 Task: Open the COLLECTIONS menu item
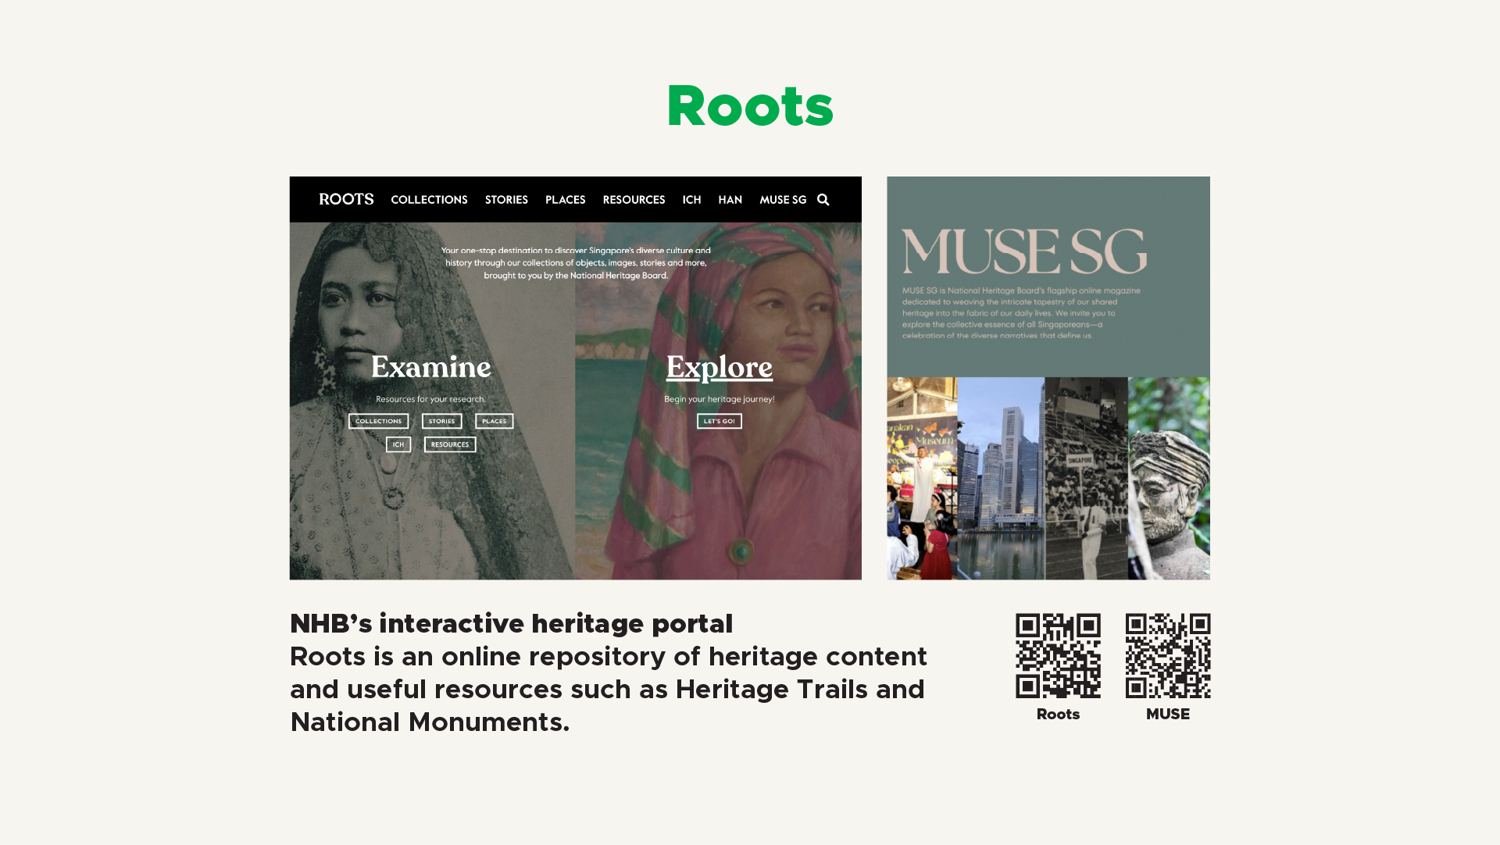click(x=429, y=200)
